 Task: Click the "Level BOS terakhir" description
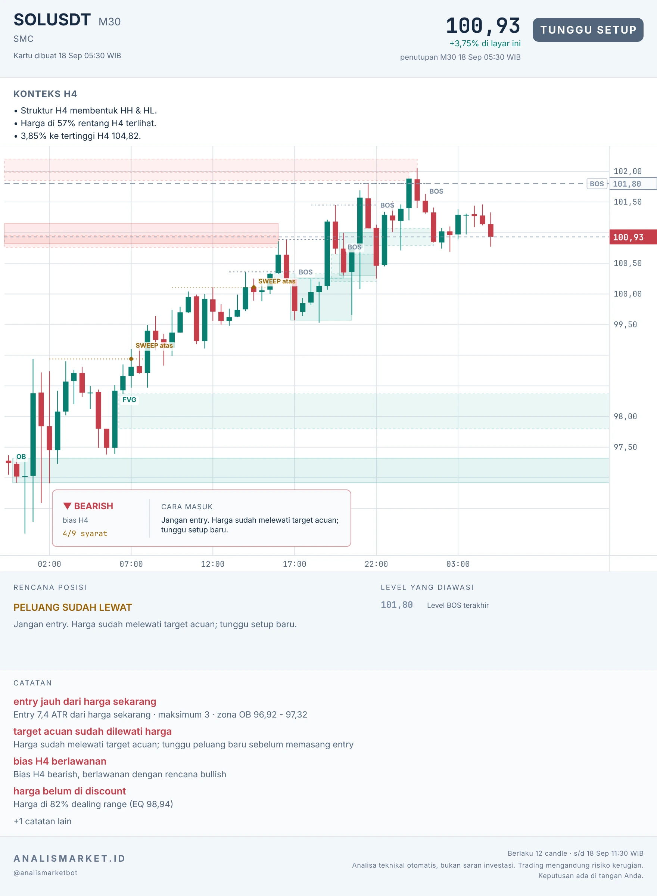[x=458, y=605]
